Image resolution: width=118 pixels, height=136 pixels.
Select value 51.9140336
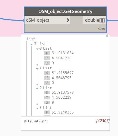[x=63, y=112]
